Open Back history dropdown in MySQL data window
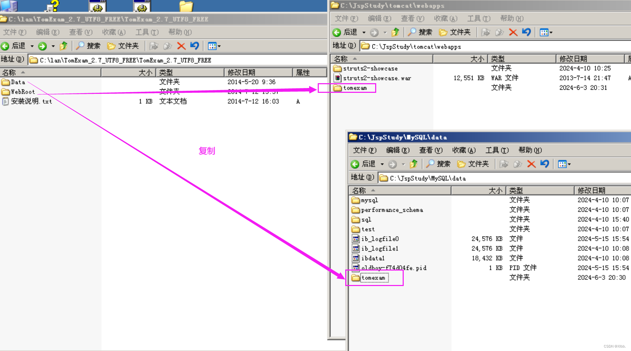This screenshot has height=351, width=631. click(382, 164)
